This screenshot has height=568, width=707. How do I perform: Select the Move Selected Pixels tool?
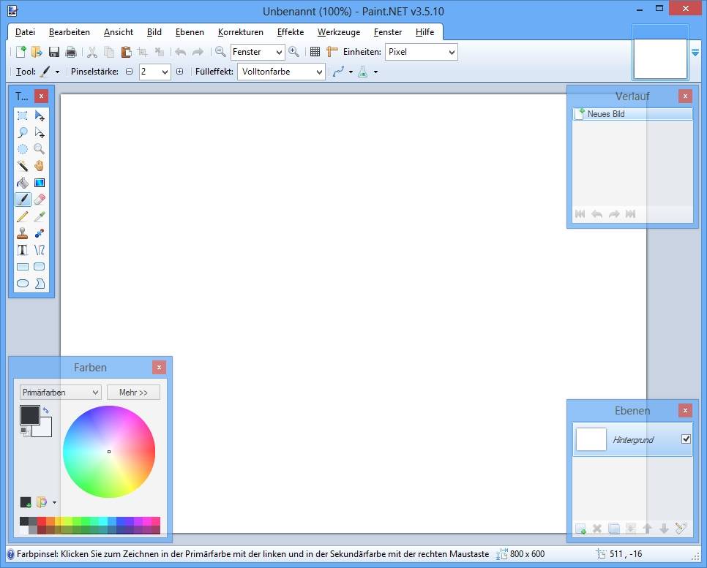[40, 116]
